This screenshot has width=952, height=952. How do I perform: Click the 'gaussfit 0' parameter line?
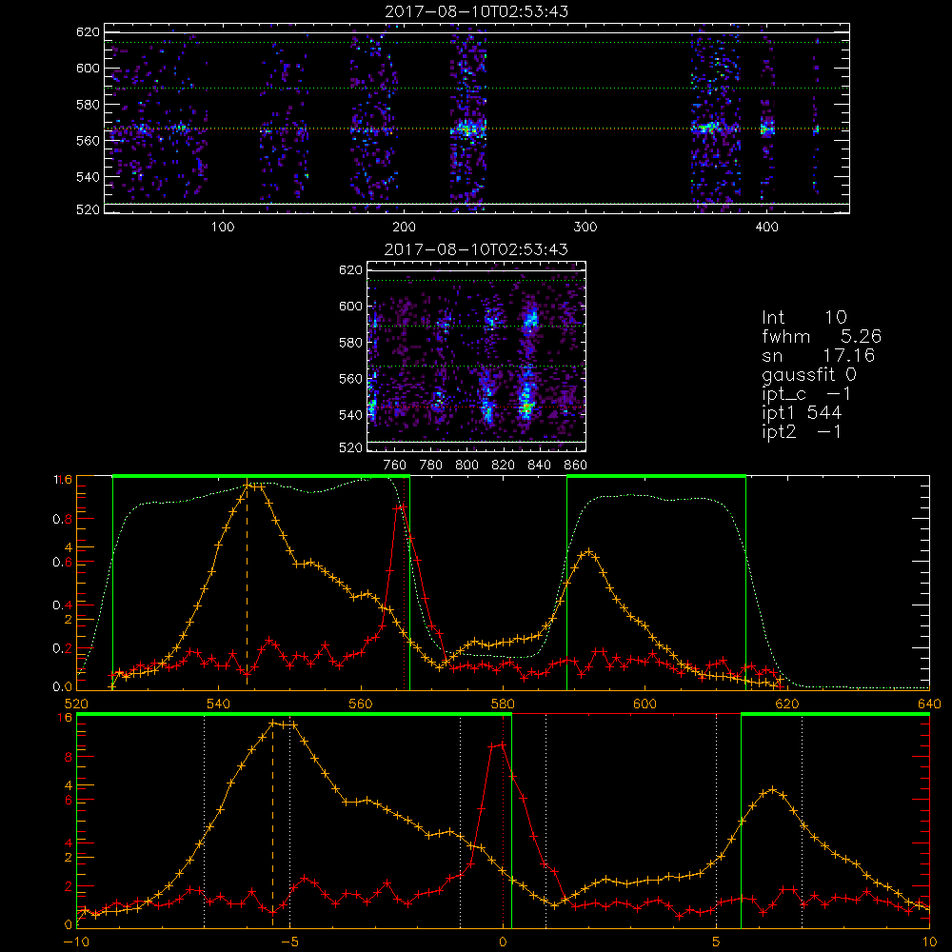(x=808, y=374)
